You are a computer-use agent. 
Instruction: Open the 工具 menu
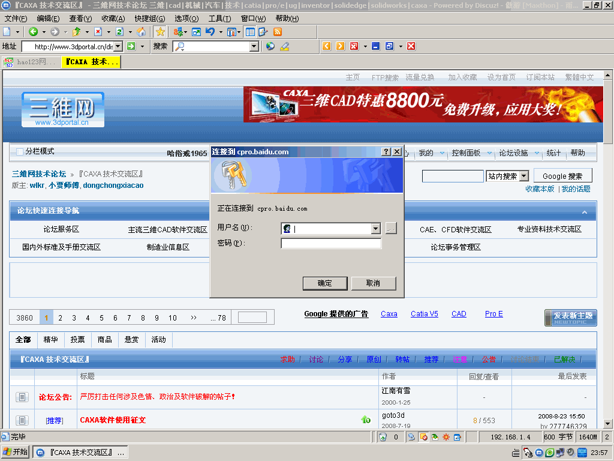pos(219,19)
